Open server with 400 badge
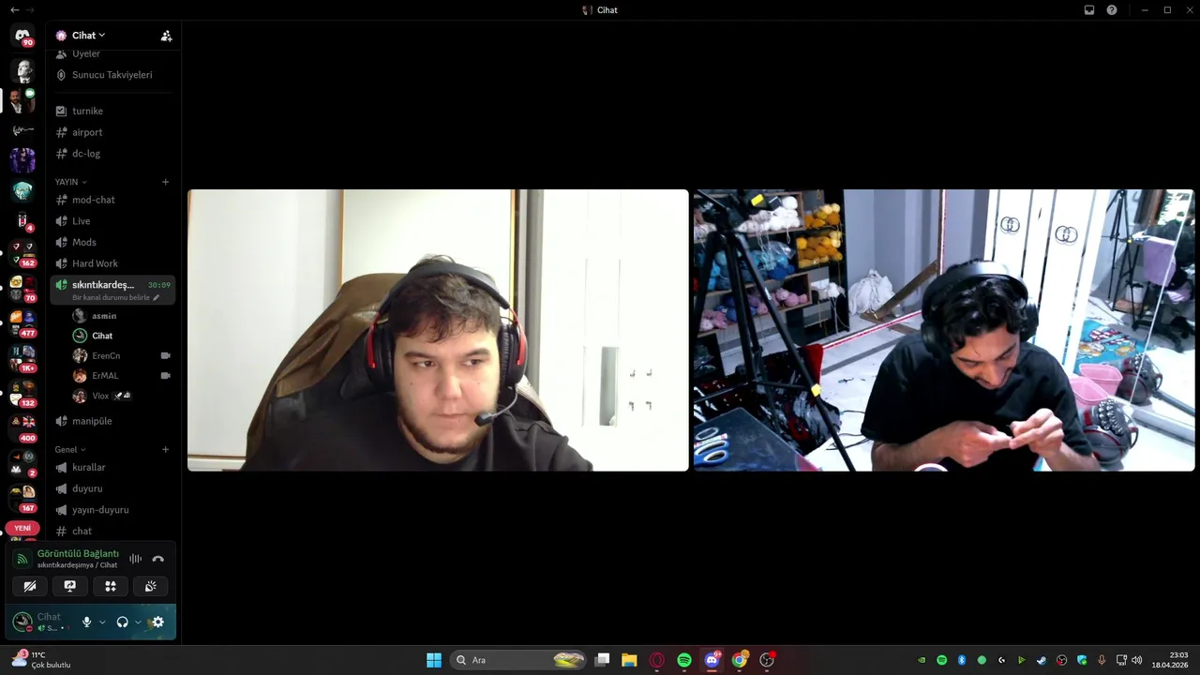The height and width of the screenshot is (675, 1200). (22, 428)
